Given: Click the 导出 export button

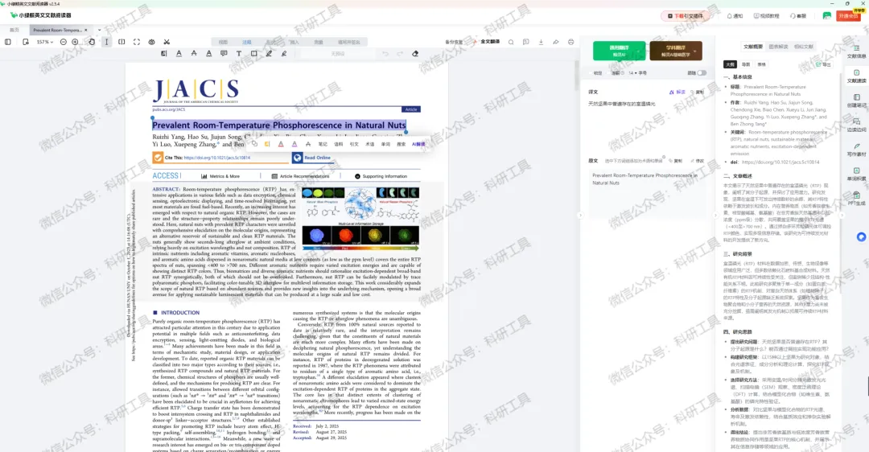Looking at the screenshot, I should [x=824, y=64].
